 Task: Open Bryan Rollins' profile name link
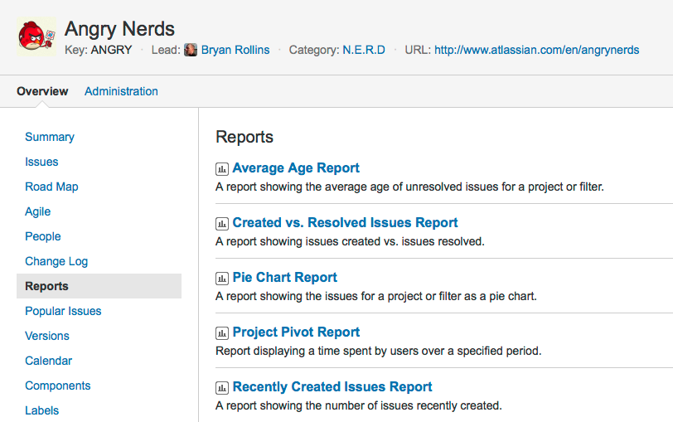point(235,50)
